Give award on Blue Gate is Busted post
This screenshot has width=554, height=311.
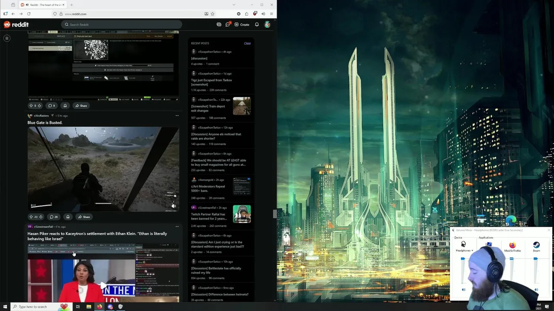click(68, 217)
